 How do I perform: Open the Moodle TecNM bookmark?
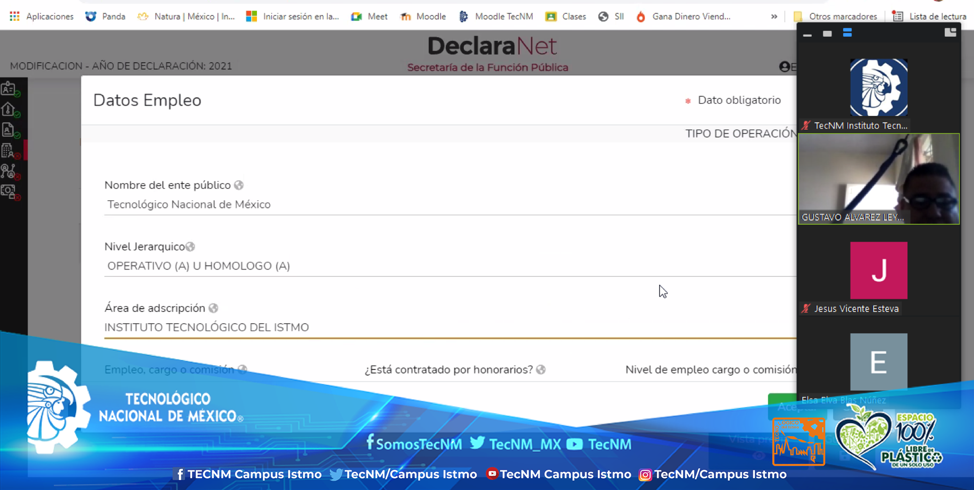click(x=496, y=16)
